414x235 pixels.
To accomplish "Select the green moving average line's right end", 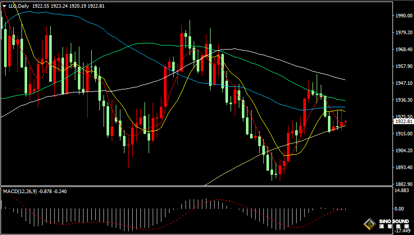I will (x=344, y=101).
